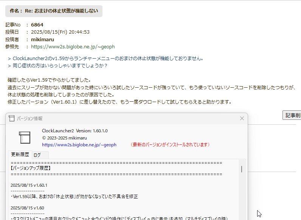
Task: Click the line 確認したらVer1.59でやらかしてました。
Action: point(49,80)
